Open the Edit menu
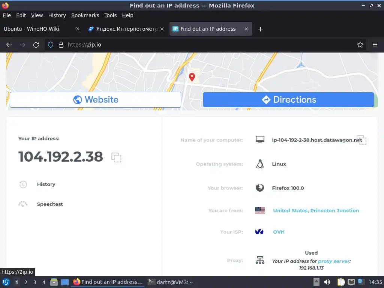 pos(21,15)
